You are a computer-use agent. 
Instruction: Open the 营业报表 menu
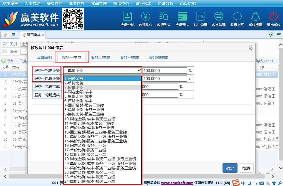click(143, 3)
